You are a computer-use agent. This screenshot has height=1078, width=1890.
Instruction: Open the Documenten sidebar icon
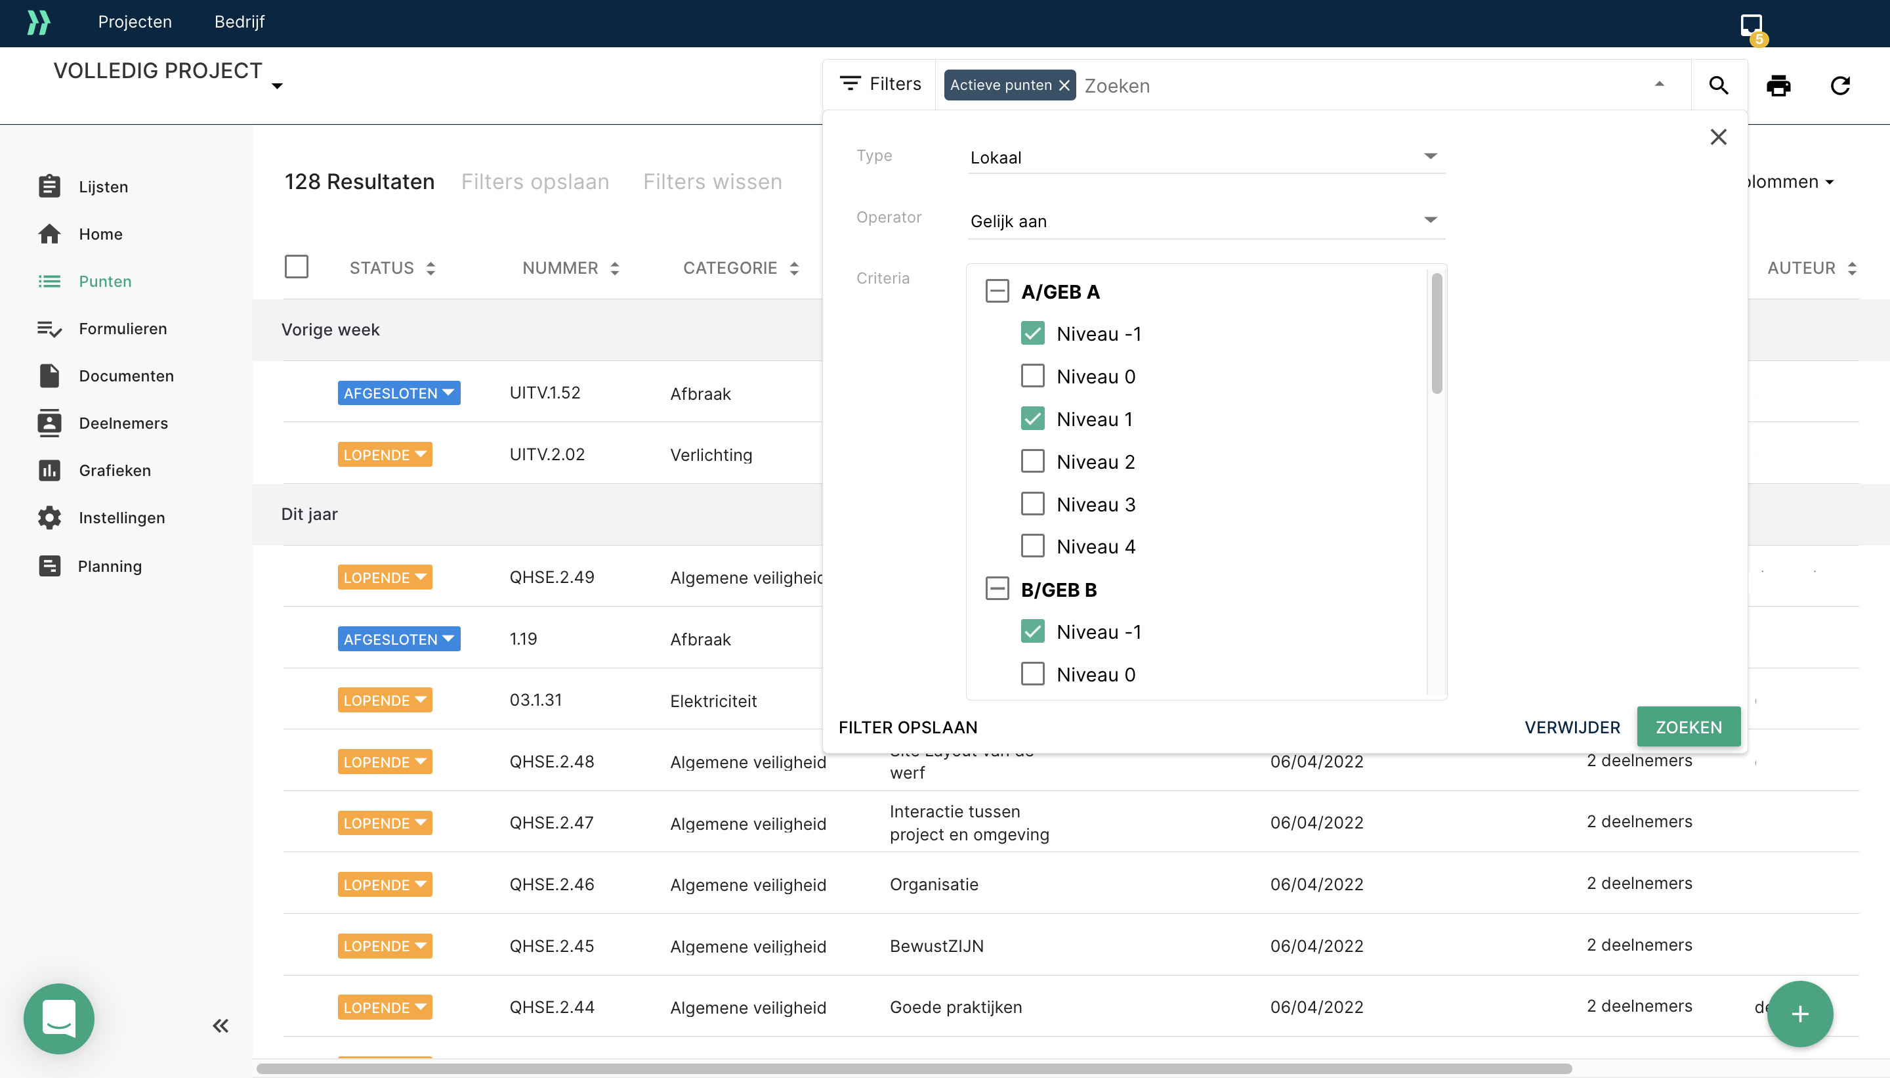[x=50, y=376]
